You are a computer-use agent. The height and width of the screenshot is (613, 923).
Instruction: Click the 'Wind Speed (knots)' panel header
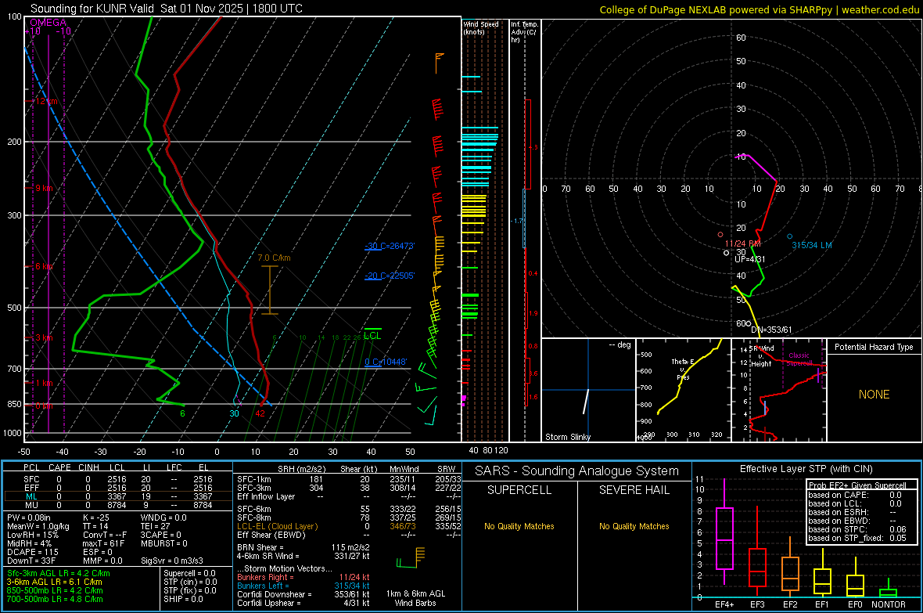[x=481, y=27]
